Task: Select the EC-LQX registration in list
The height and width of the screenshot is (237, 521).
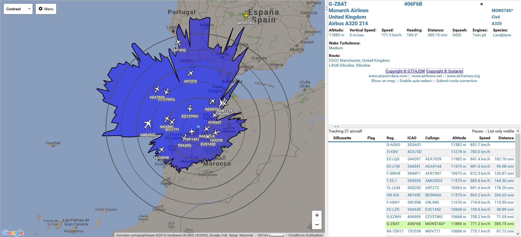Action: pyautogui.click(x=393, y=159)
